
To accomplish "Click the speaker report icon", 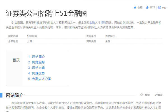I will coord(142,95).
